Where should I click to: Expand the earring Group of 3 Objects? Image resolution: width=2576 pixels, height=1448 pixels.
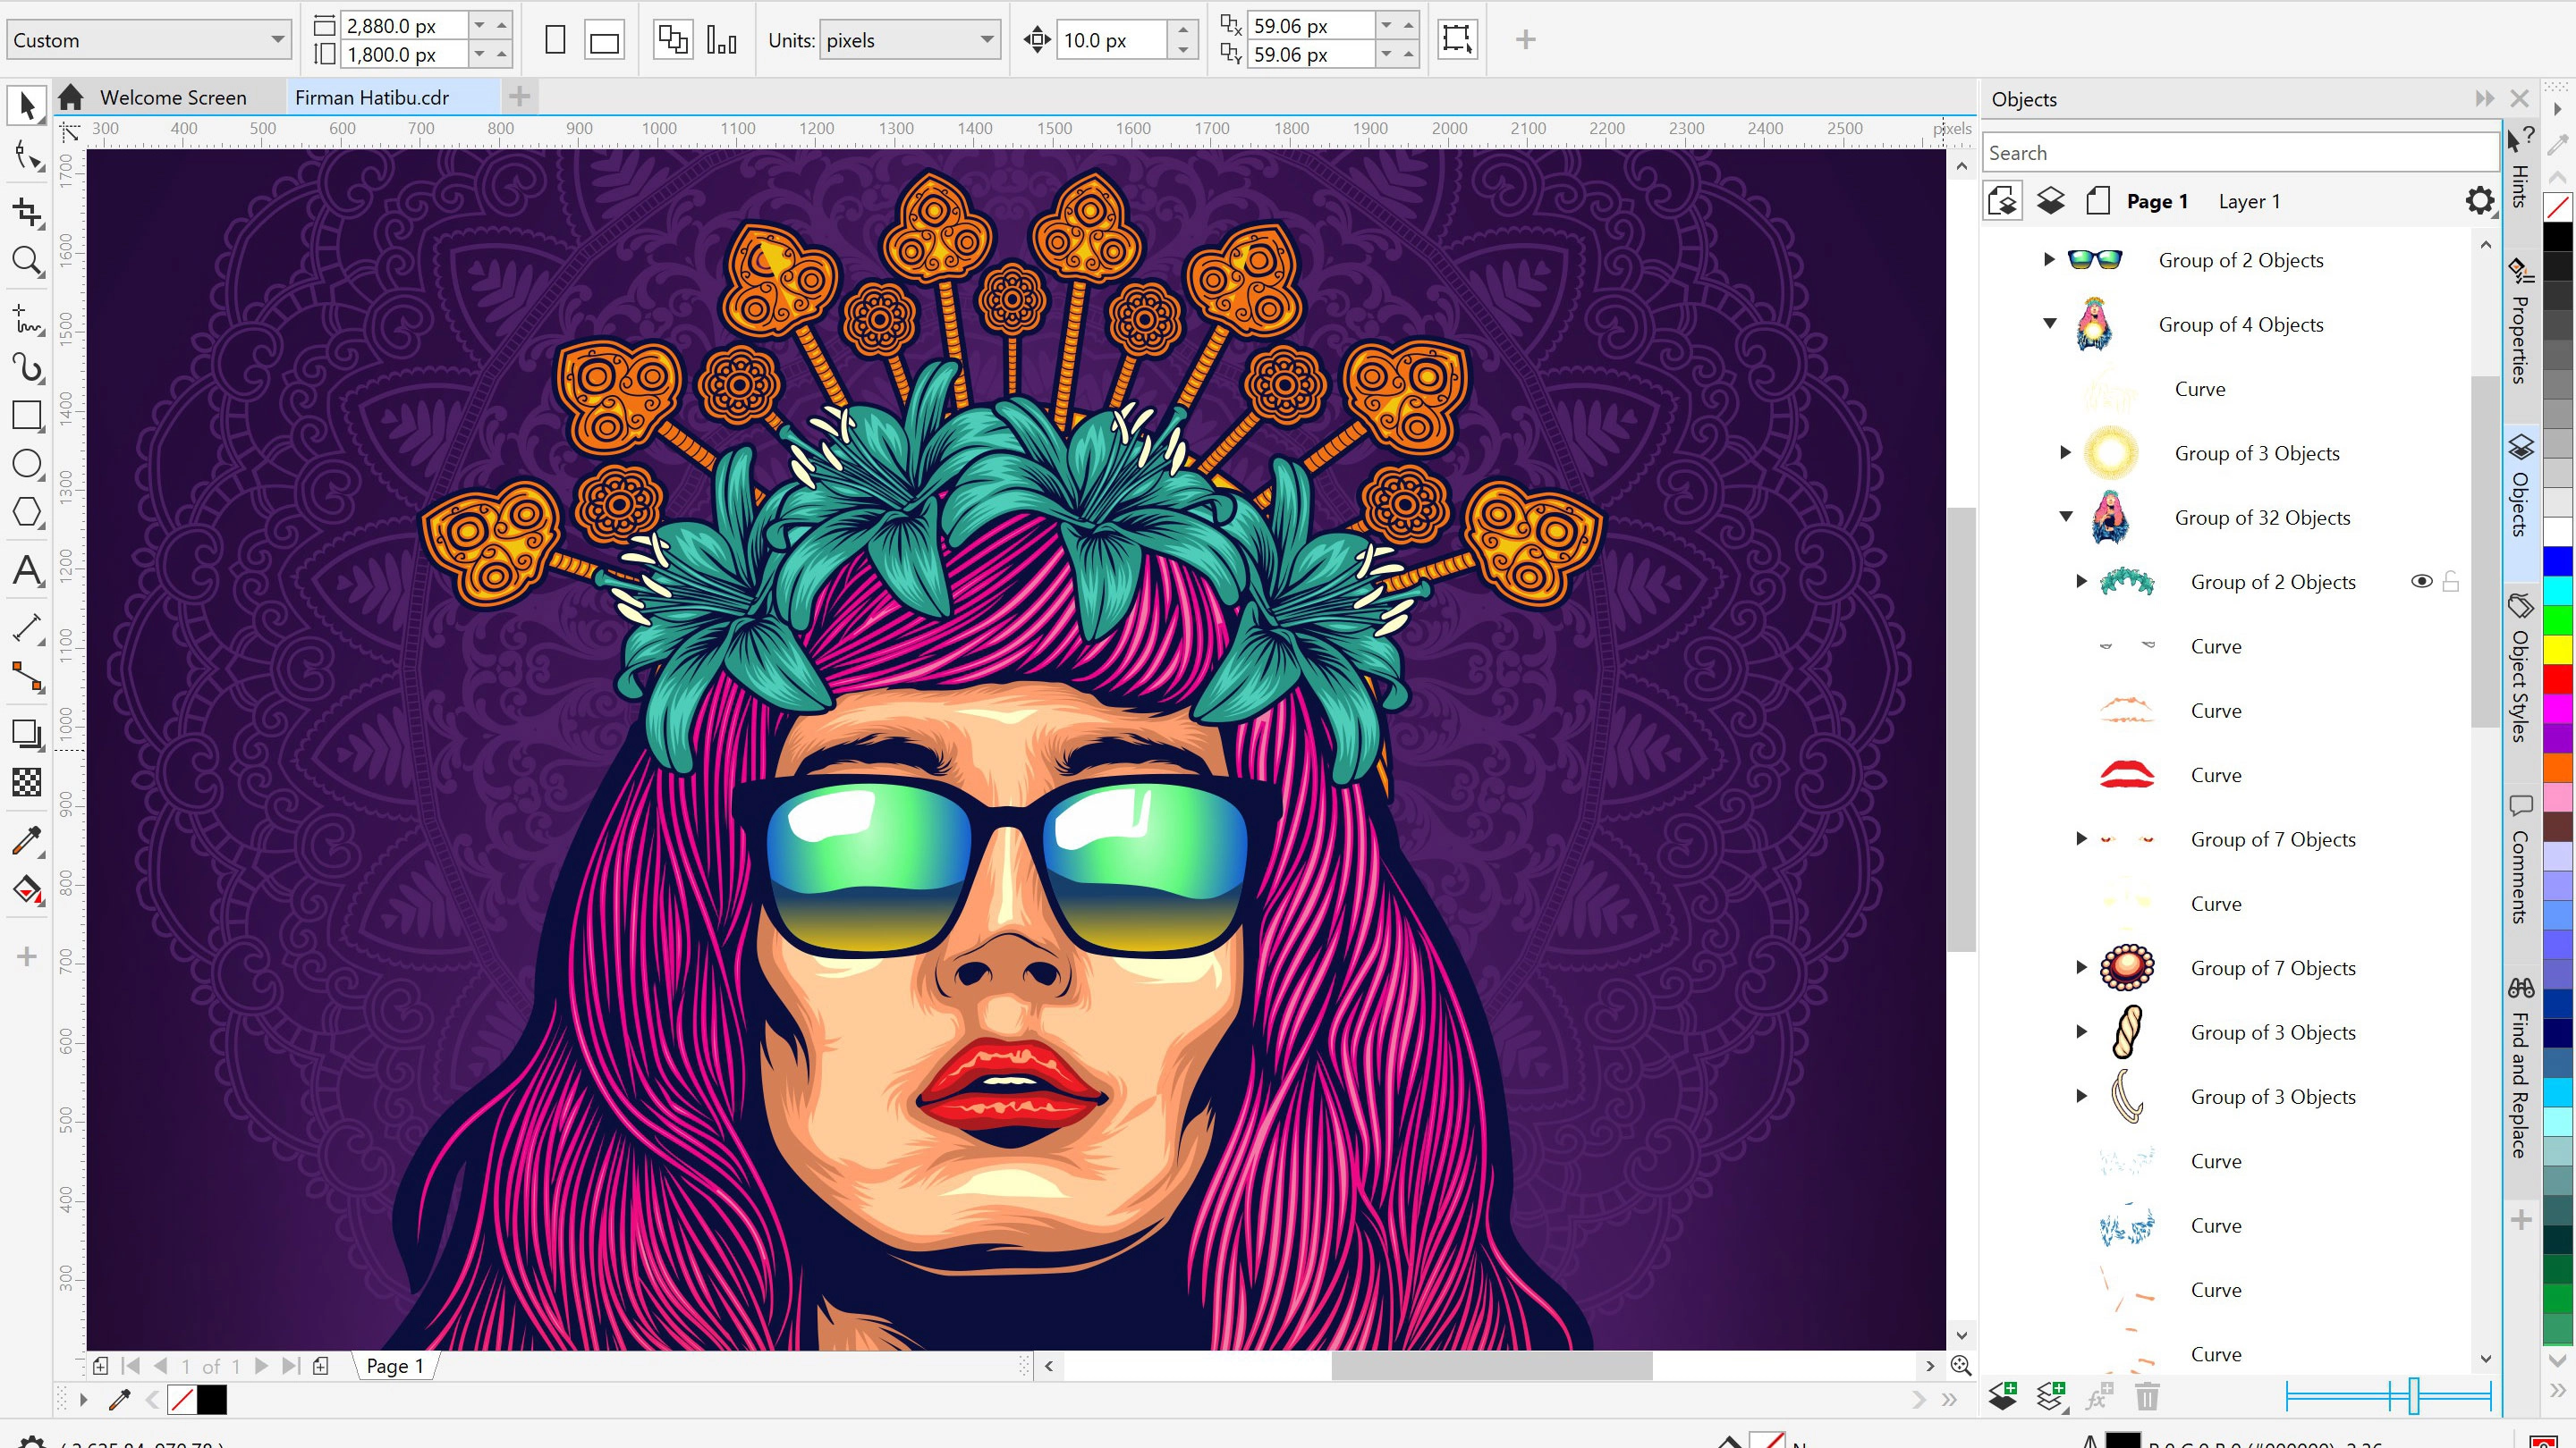pos(2081,1096)
